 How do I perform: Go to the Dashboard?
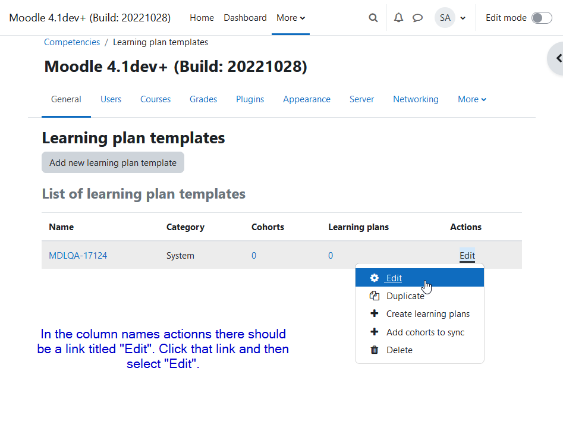[245, 18]
